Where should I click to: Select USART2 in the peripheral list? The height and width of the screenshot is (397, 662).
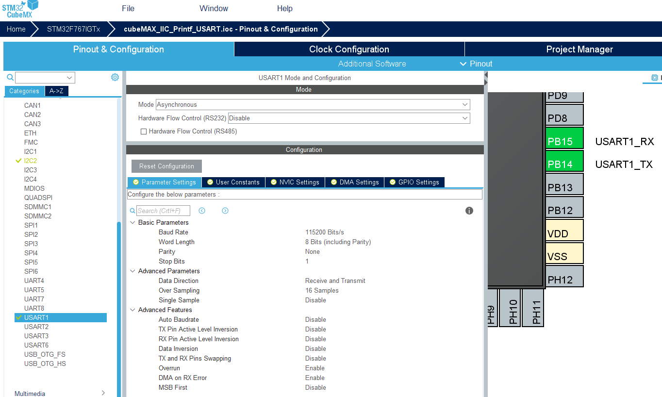click(x=36, y=327)
